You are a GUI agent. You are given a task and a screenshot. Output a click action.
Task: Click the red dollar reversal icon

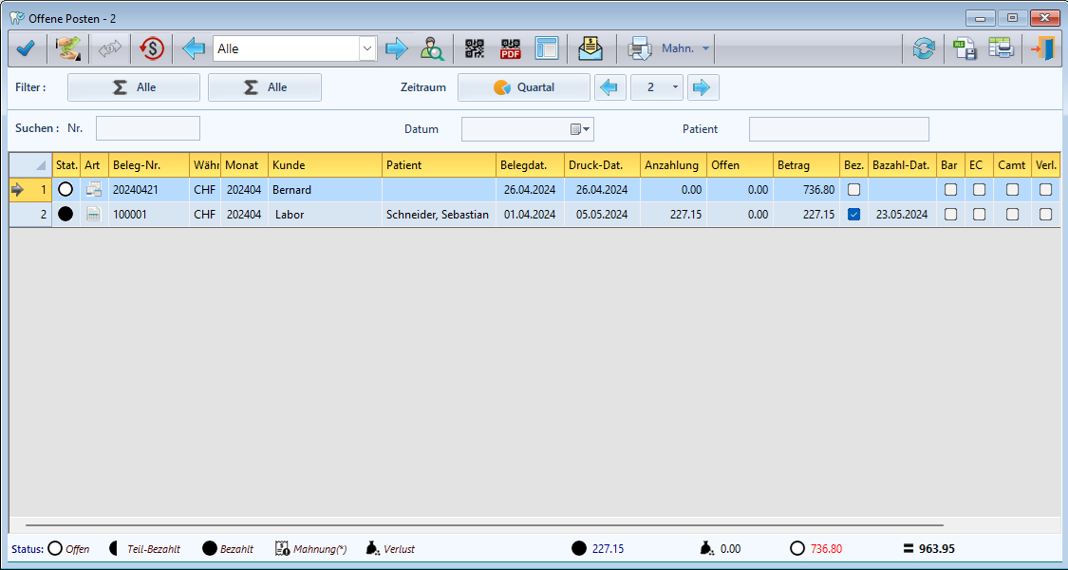[x=151, y=48]
